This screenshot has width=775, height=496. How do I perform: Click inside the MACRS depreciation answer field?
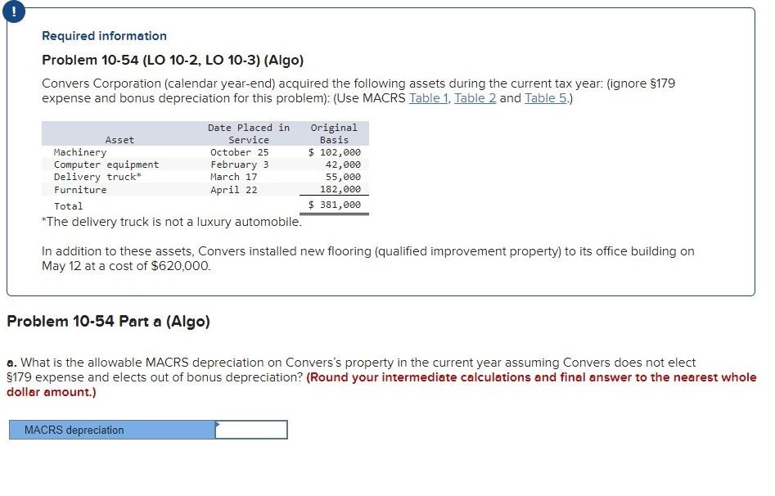click(250, 429)
